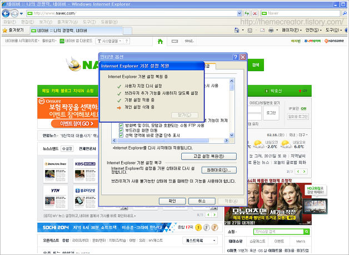The height and width of the screenshot is (255, 349).
Task: Click the 이벤트 참여 GO banner button
Action: (x=75, y=123)
